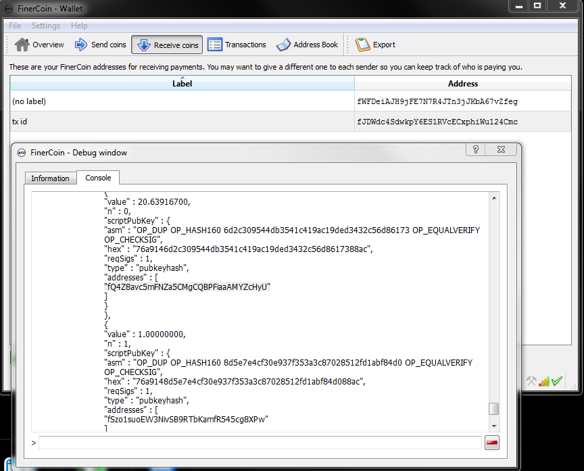
Task: Click address fJDWdc4SdwkpY6ES1RVcECxphiWu124Cmc
Action: [437, 122]
